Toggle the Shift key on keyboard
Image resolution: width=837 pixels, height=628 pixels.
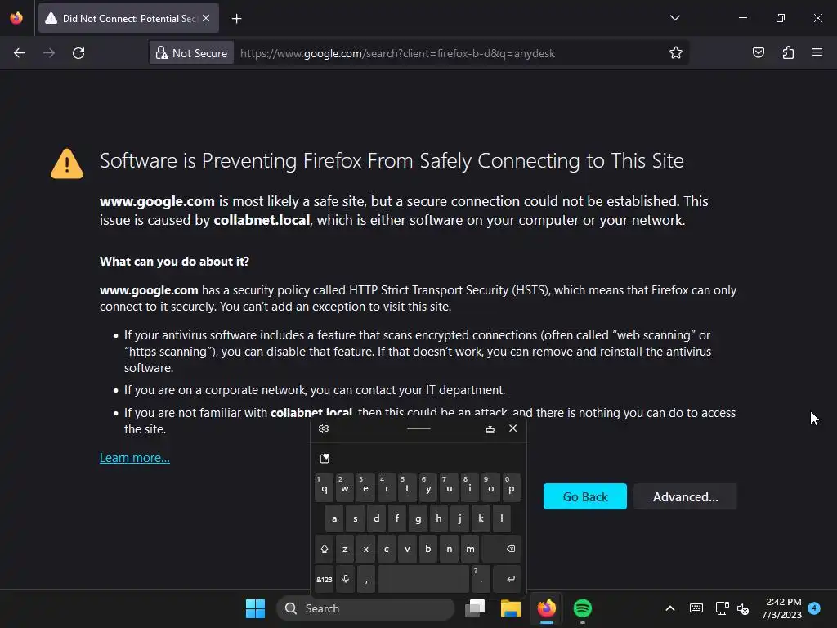point(324,549)
